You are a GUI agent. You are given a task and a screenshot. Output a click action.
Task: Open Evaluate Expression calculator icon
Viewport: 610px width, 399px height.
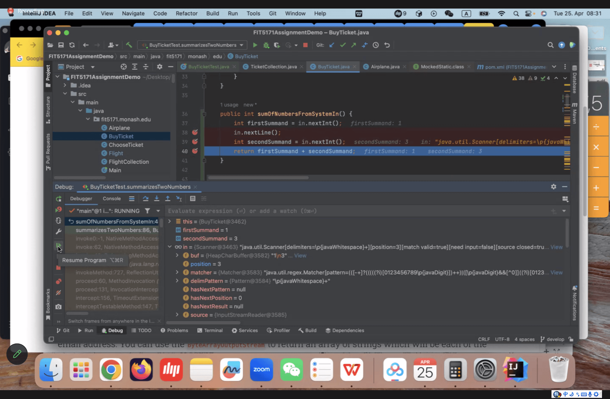(192, 199)
